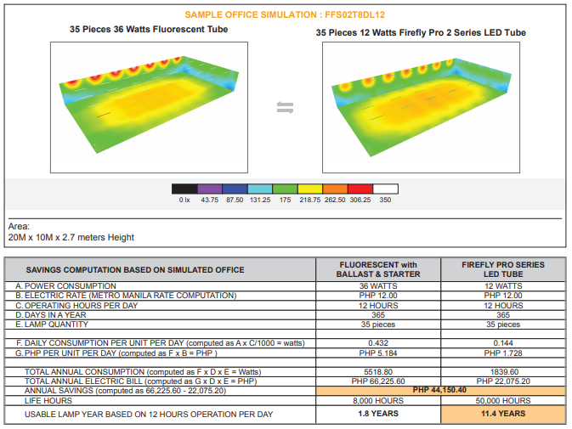The image size is (572, 429).
Task: Click '35 Pieces 12 Watts Firefly Pro 2 Series LED Tube'
Action: click(421, 32)
